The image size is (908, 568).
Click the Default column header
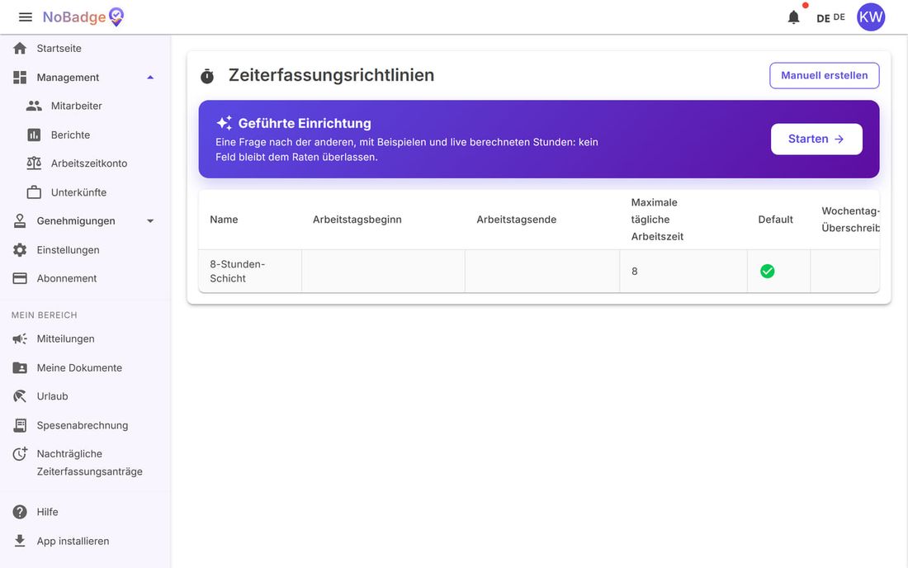(x=775, y=220)
